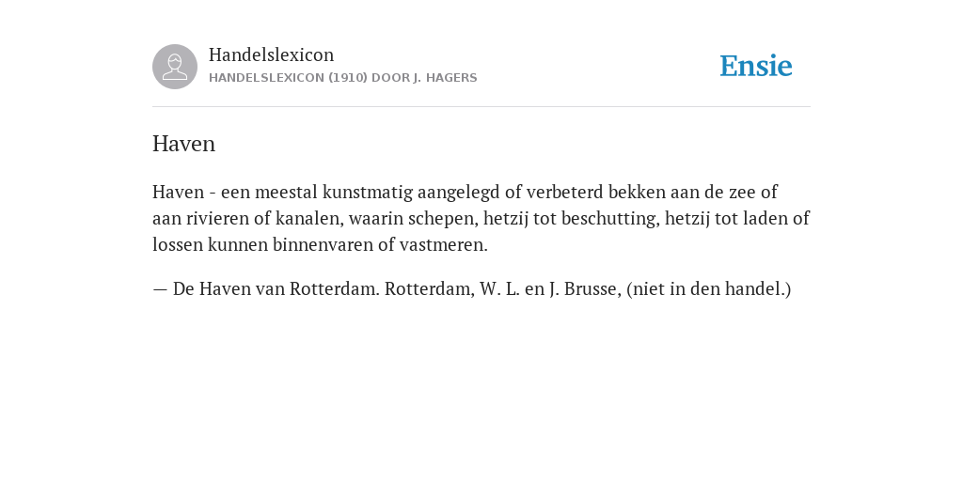This screenshot has height=481, width=963.
Task: Click the '(niet in den handel.)' note
Action: tap(709, 289)
